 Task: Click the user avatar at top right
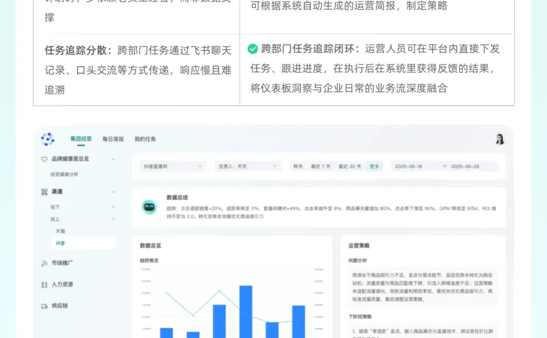[500, 139]
